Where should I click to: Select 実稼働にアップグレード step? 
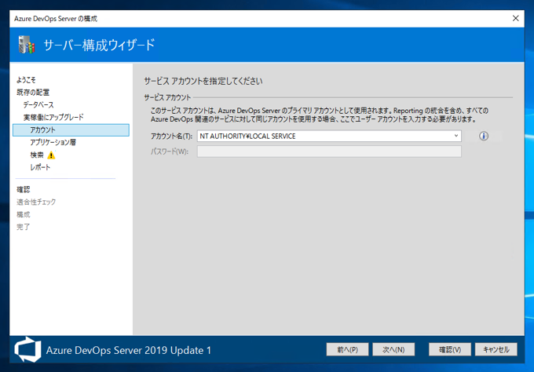click(x=53, y=118)
